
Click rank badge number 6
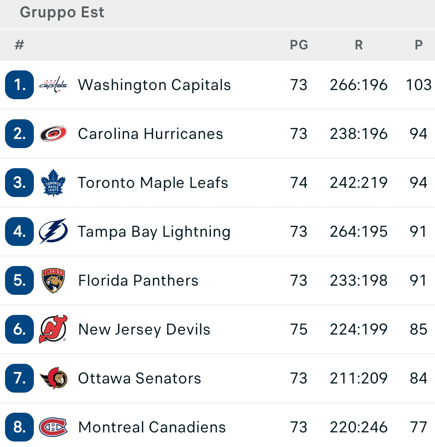pyautogui.click(x=19, y=329)
